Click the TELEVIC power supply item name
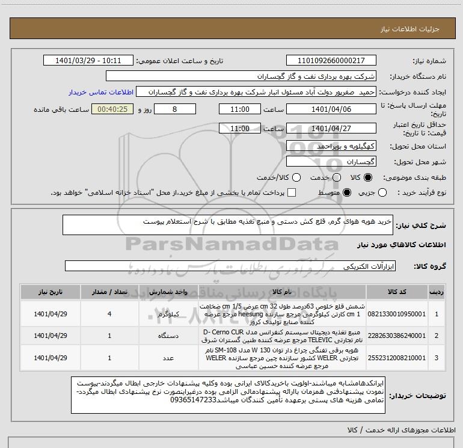This screenshot has height=448, width=463. coord(282,336)
